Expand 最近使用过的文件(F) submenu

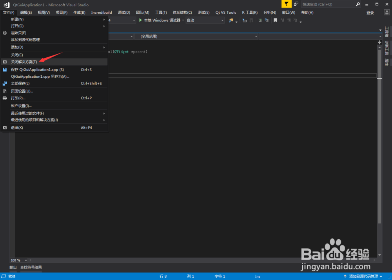coord(104,113)
